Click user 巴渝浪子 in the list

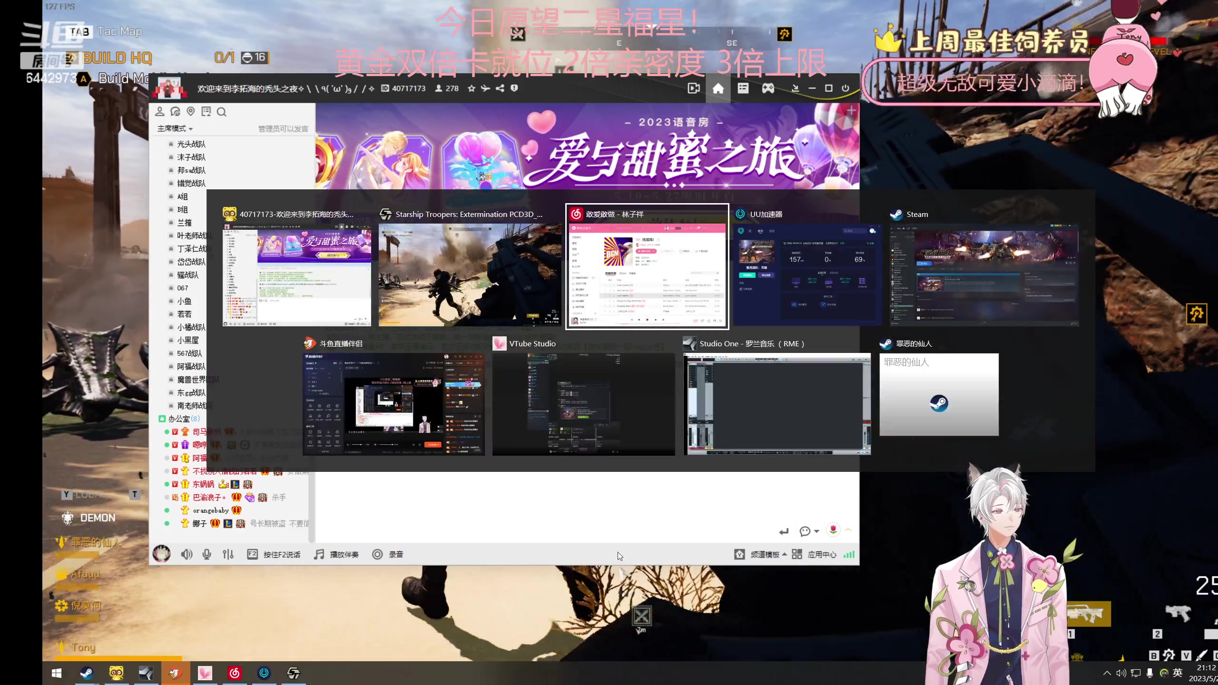(209, 498)
